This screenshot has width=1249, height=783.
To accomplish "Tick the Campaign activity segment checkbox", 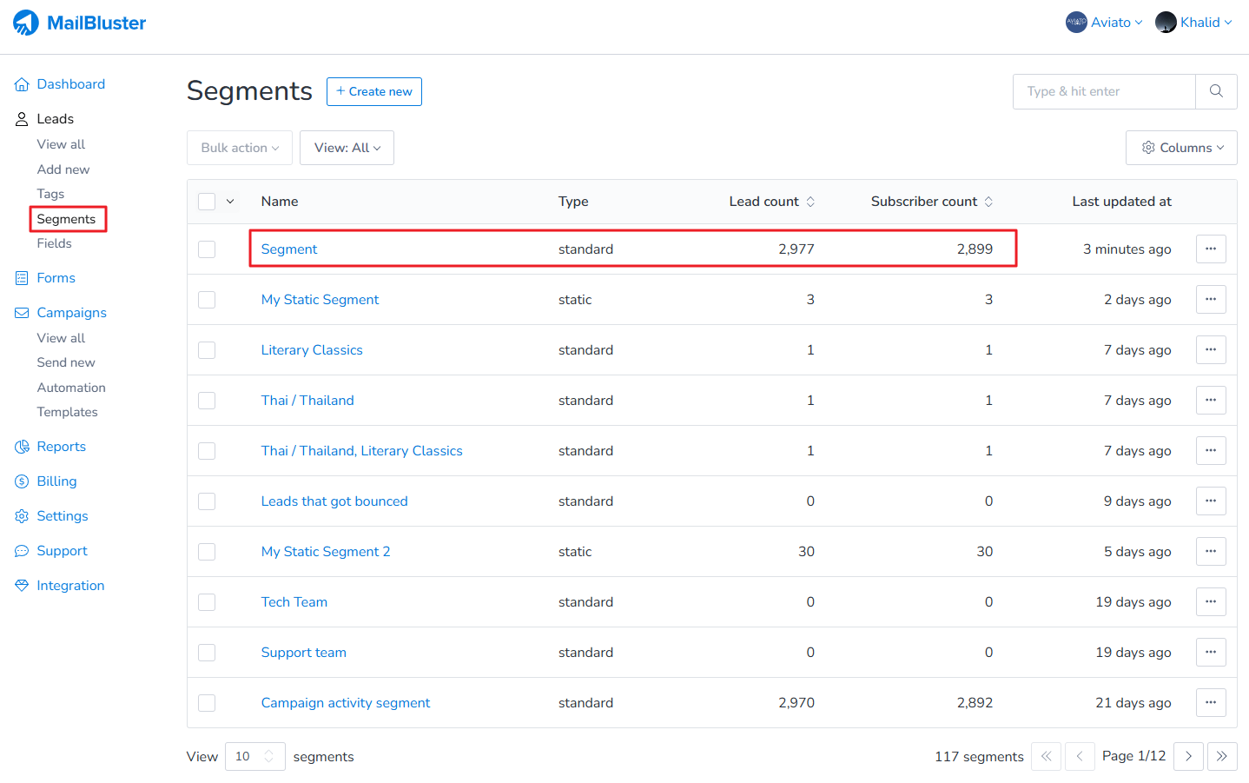I will 207,703.
